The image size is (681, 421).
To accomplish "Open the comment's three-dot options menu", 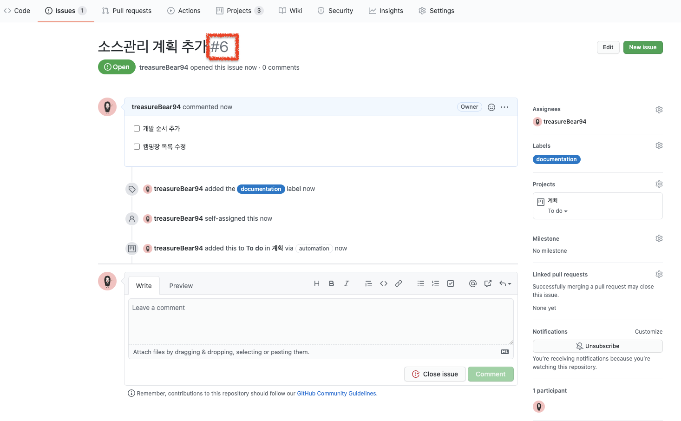I will pyautogui.click(x=504, y=107).
